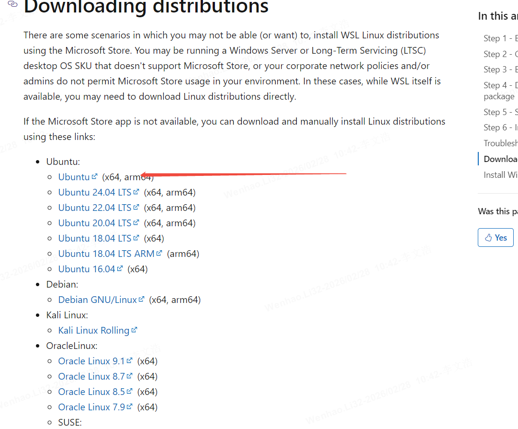Click external-link icon next to Kali Linux Rolling
Viewport: 518px width, 429px height.
click(134, 330)
